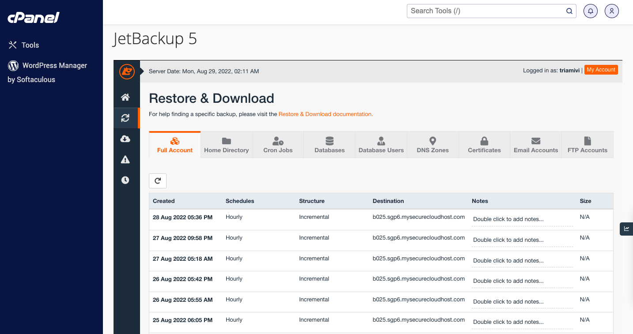Select the Restore & Download sync icon
This screenshot has width=633, height=334.
[x=125, y=118]
